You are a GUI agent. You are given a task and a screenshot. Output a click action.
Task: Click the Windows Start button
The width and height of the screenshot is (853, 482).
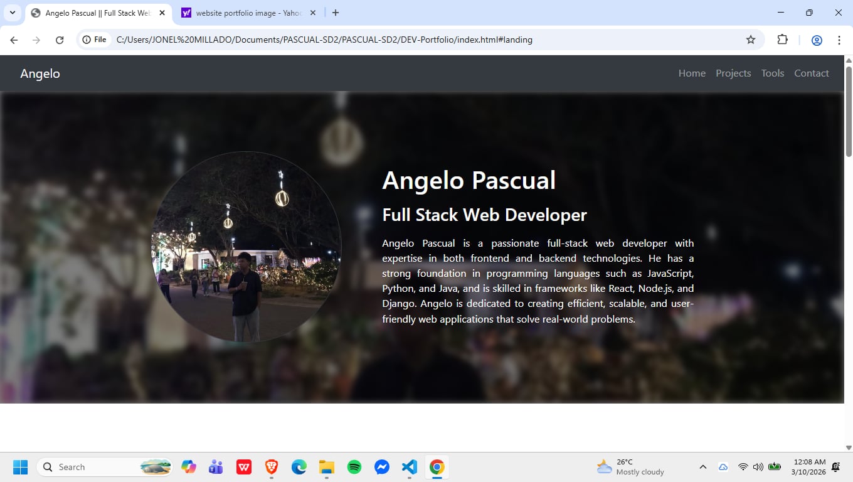20,467
